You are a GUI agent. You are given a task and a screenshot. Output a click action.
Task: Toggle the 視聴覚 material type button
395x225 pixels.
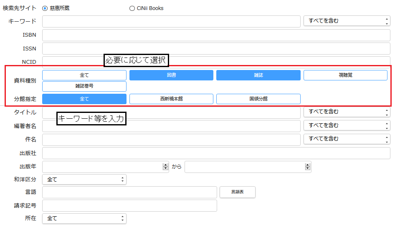345,75
